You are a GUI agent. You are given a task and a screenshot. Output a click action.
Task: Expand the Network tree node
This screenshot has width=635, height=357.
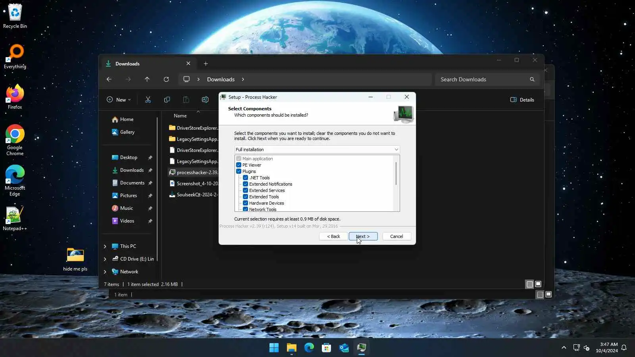click(x=105, y=272)
